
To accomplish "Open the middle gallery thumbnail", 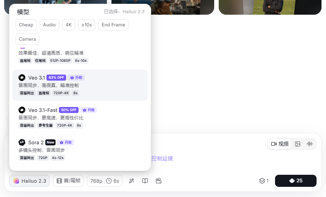I will coord(163,7).
